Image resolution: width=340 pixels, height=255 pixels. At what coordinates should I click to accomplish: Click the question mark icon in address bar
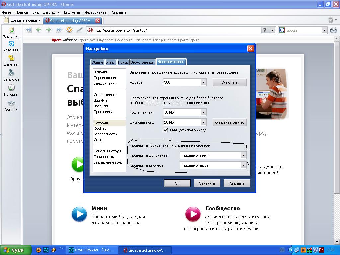(264, 30)
